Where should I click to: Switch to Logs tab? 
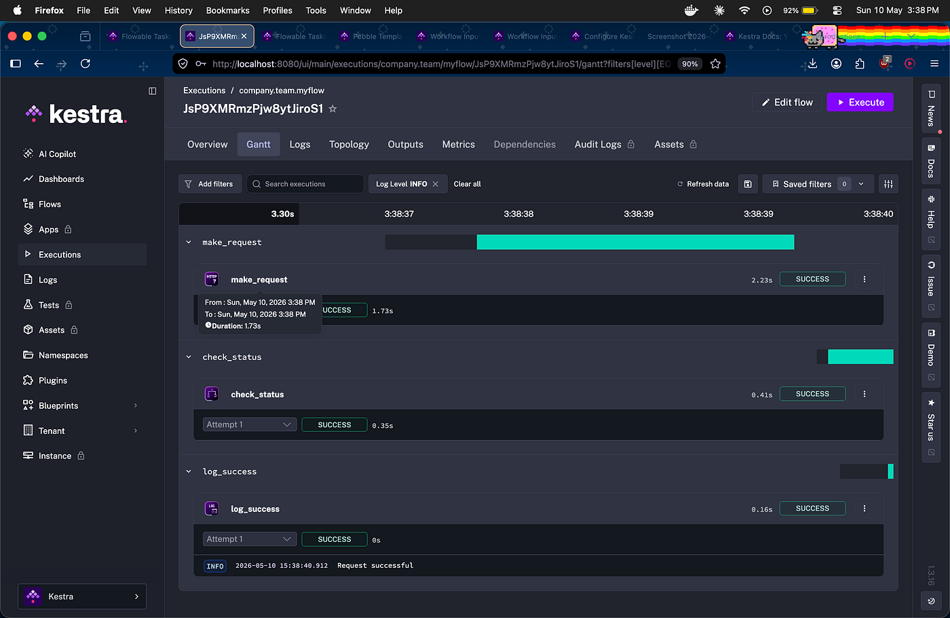(300, 145)
